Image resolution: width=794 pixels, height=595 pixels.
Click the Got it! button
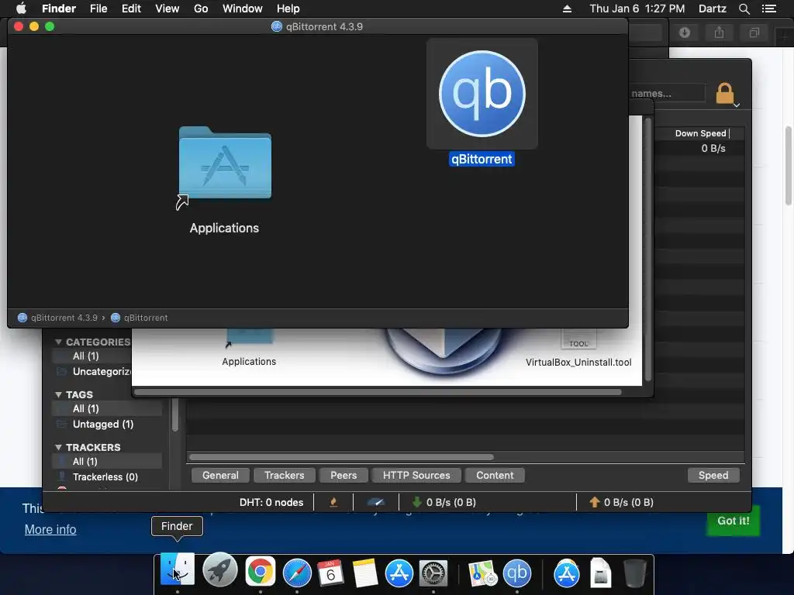(x=734, y=521)
